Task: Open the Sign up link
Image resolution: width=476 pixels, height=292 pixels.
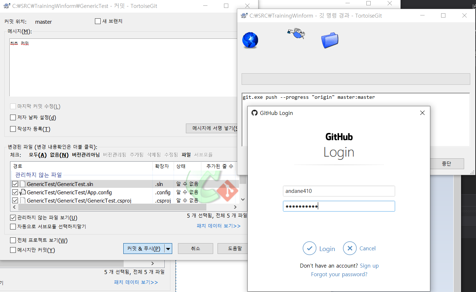Action: (369, 266)
